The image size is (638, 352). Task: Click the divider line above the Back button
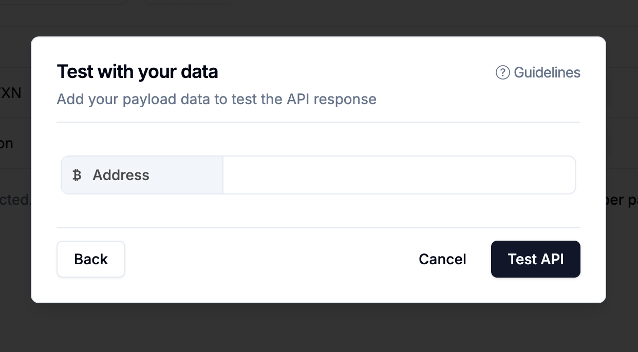[x=318, y=228]
